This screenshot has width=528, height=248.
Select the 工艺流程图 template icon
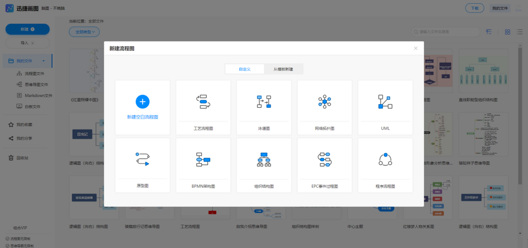click(203, 102)
